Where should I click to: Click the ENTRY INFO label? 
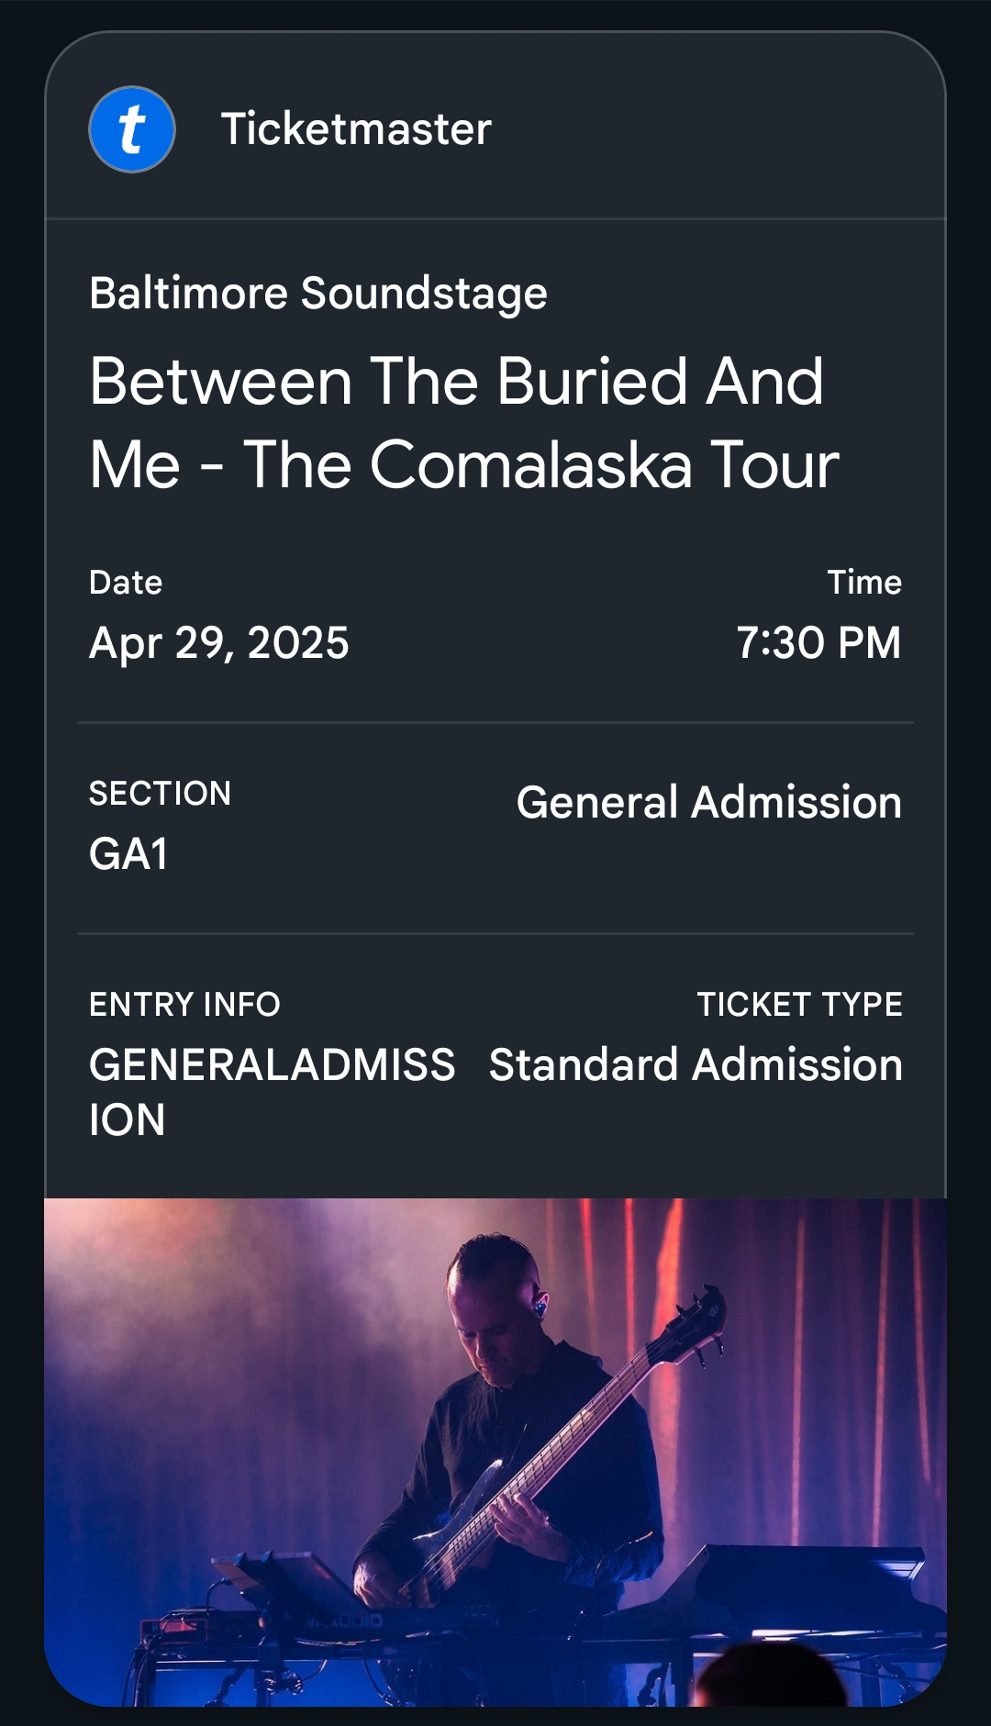[184, 1005]
